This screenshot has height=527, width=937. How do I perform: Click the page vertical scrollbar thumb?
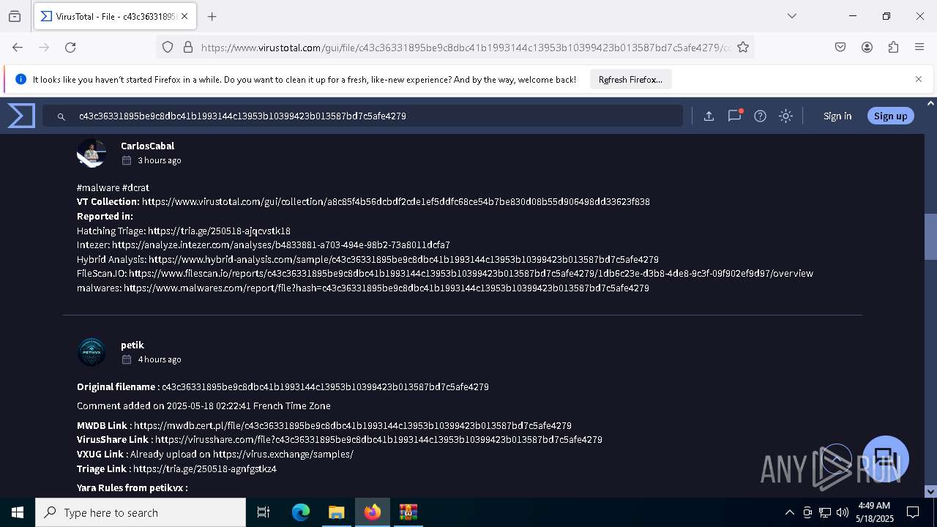click(930, 236)
